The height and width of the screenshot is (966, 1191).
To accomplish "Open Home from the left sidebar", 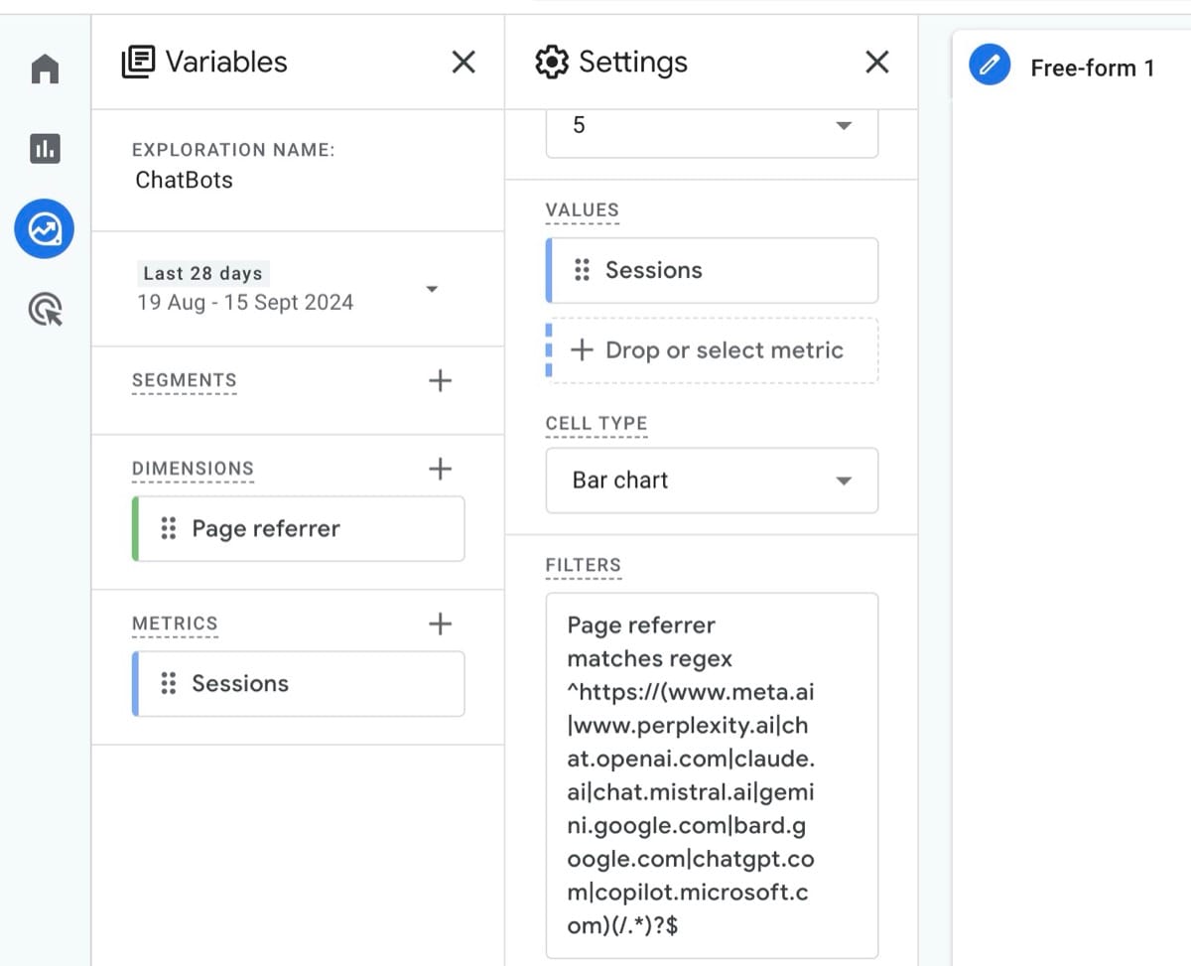I will click(44, 68).
